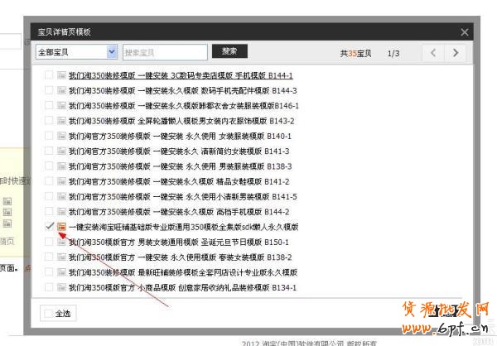Go to previous page with left arrow
Viewport: 497px width, 346px height.
click(x=433, y=53)
